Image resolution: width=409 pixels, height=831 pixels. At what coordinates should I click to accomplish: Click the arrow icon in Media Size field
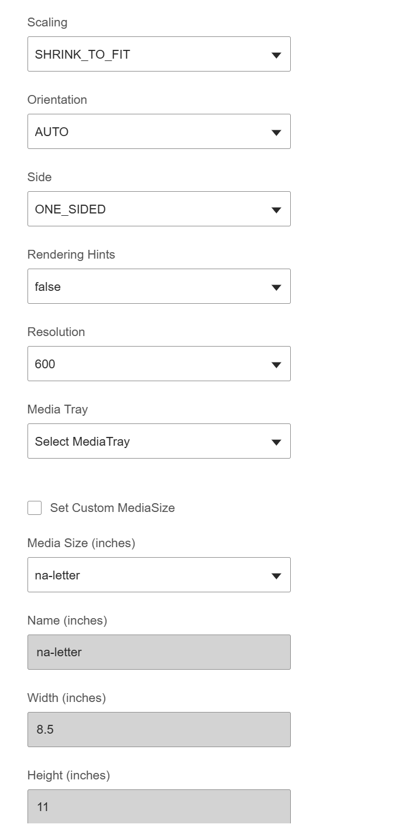[x=277, y=576]
